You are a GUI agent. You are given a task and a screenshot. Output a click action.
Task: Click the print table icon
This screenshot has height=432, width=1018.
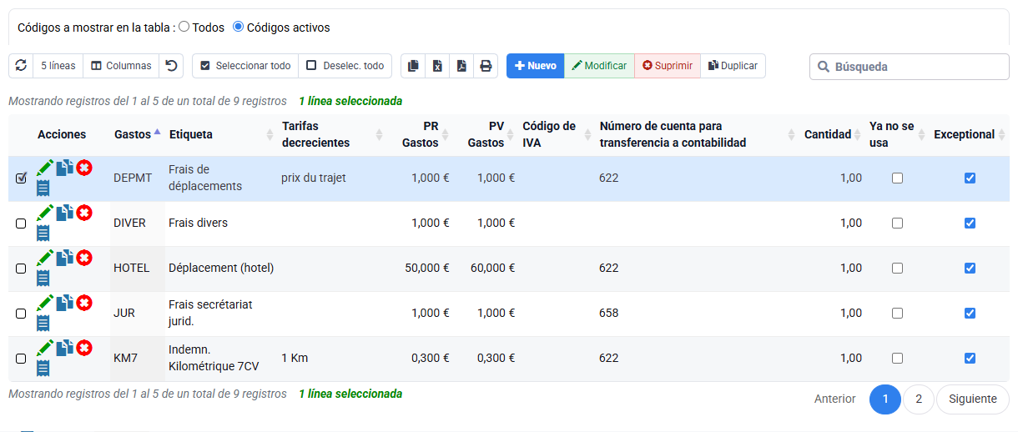[x=486, y=67]
